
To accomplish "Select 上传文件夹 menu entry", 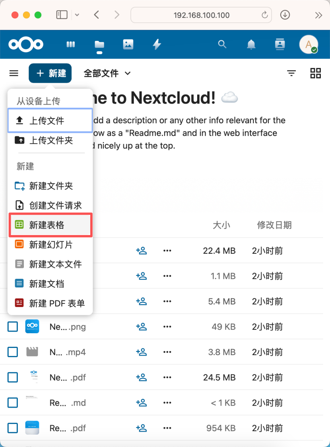I will (x=50, y=140).
